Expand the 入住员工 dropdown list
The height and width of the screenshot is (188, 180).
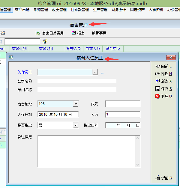tap(95, 72)
